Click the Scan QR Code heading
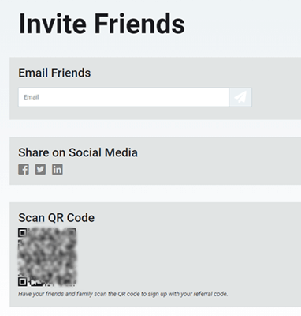The height and width of the screenshot is (316, 301). coord(56,218)
